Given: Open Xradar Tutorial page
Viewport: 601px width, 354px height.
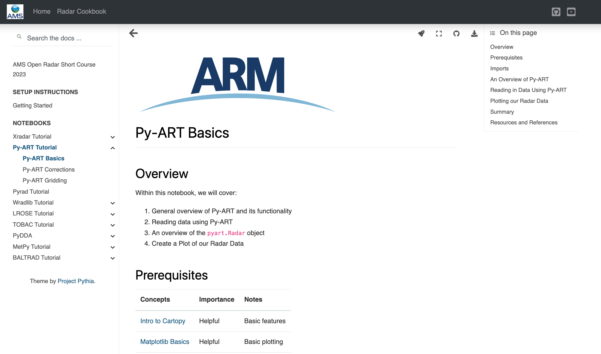Looking at the screenshot, I should (32, 137).
